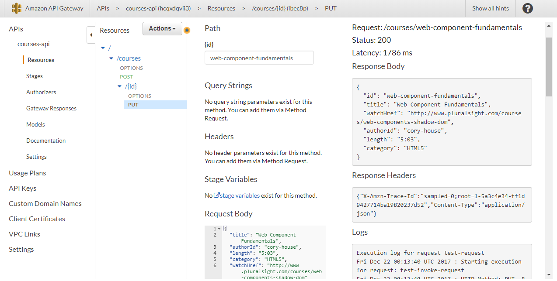Open Usage Plans
This screenshot has height=281, width=557.
point(27,173)
